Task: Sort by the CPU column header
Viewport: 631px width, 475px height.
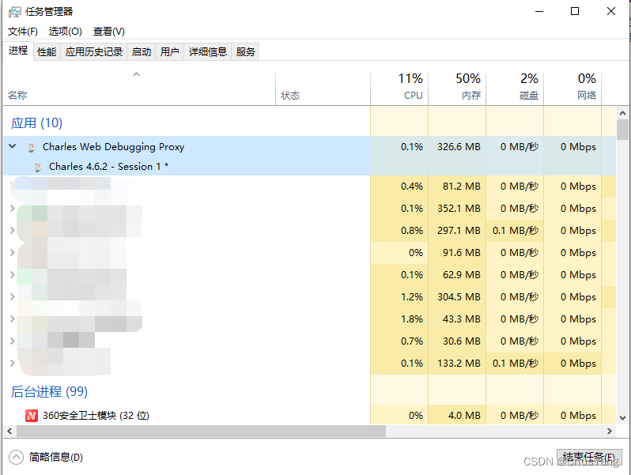Action: click(x=399, y=89)
